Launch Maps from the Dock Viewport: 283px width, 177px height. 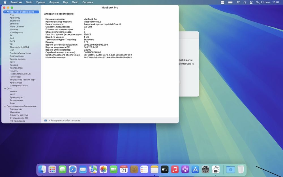93,169
